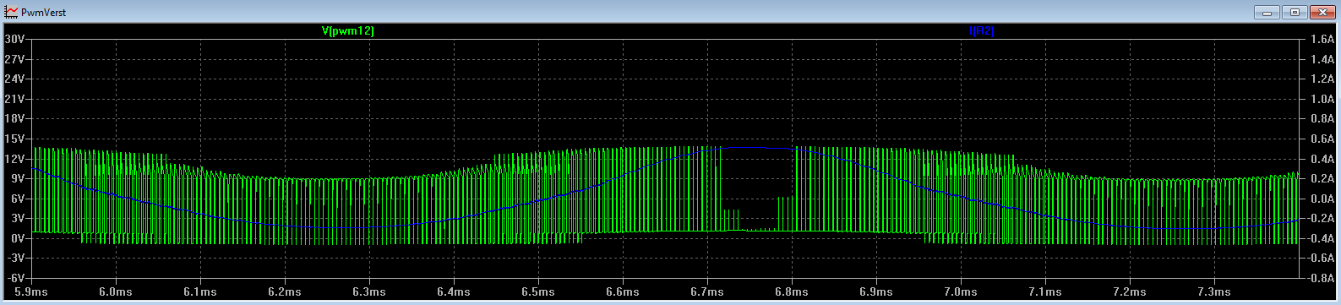Click the -6V label on left axis

pos(15,278)
